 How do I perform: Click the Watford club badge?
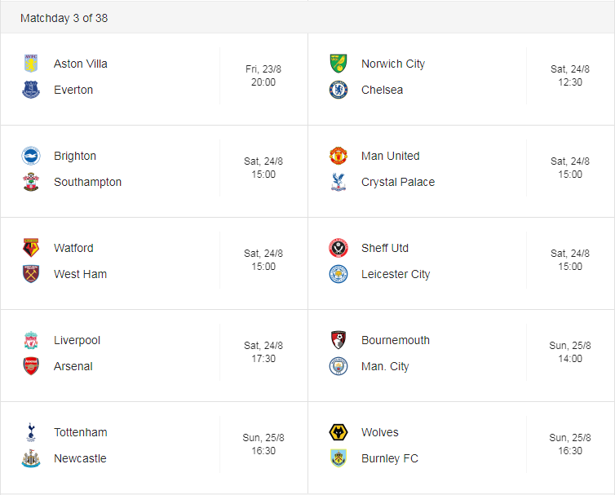tap(31, 248)
